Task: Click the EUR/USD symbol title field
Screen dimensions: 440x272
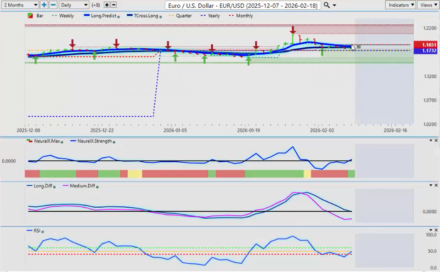Action: (x=243, y=5)
